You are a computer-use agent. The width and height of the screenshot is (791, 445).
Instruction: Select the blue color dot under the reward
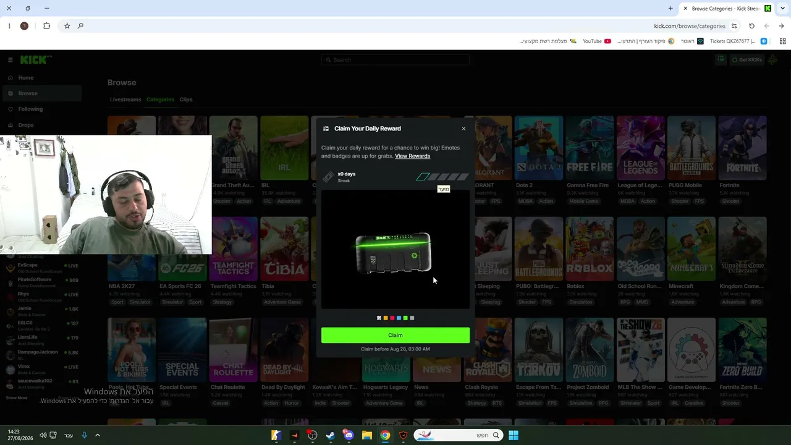tap(399, 318)
